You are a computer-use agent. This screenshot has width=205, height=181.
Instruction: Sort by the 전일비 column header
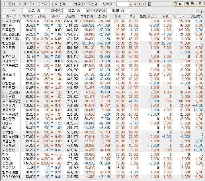pos(42,16)
